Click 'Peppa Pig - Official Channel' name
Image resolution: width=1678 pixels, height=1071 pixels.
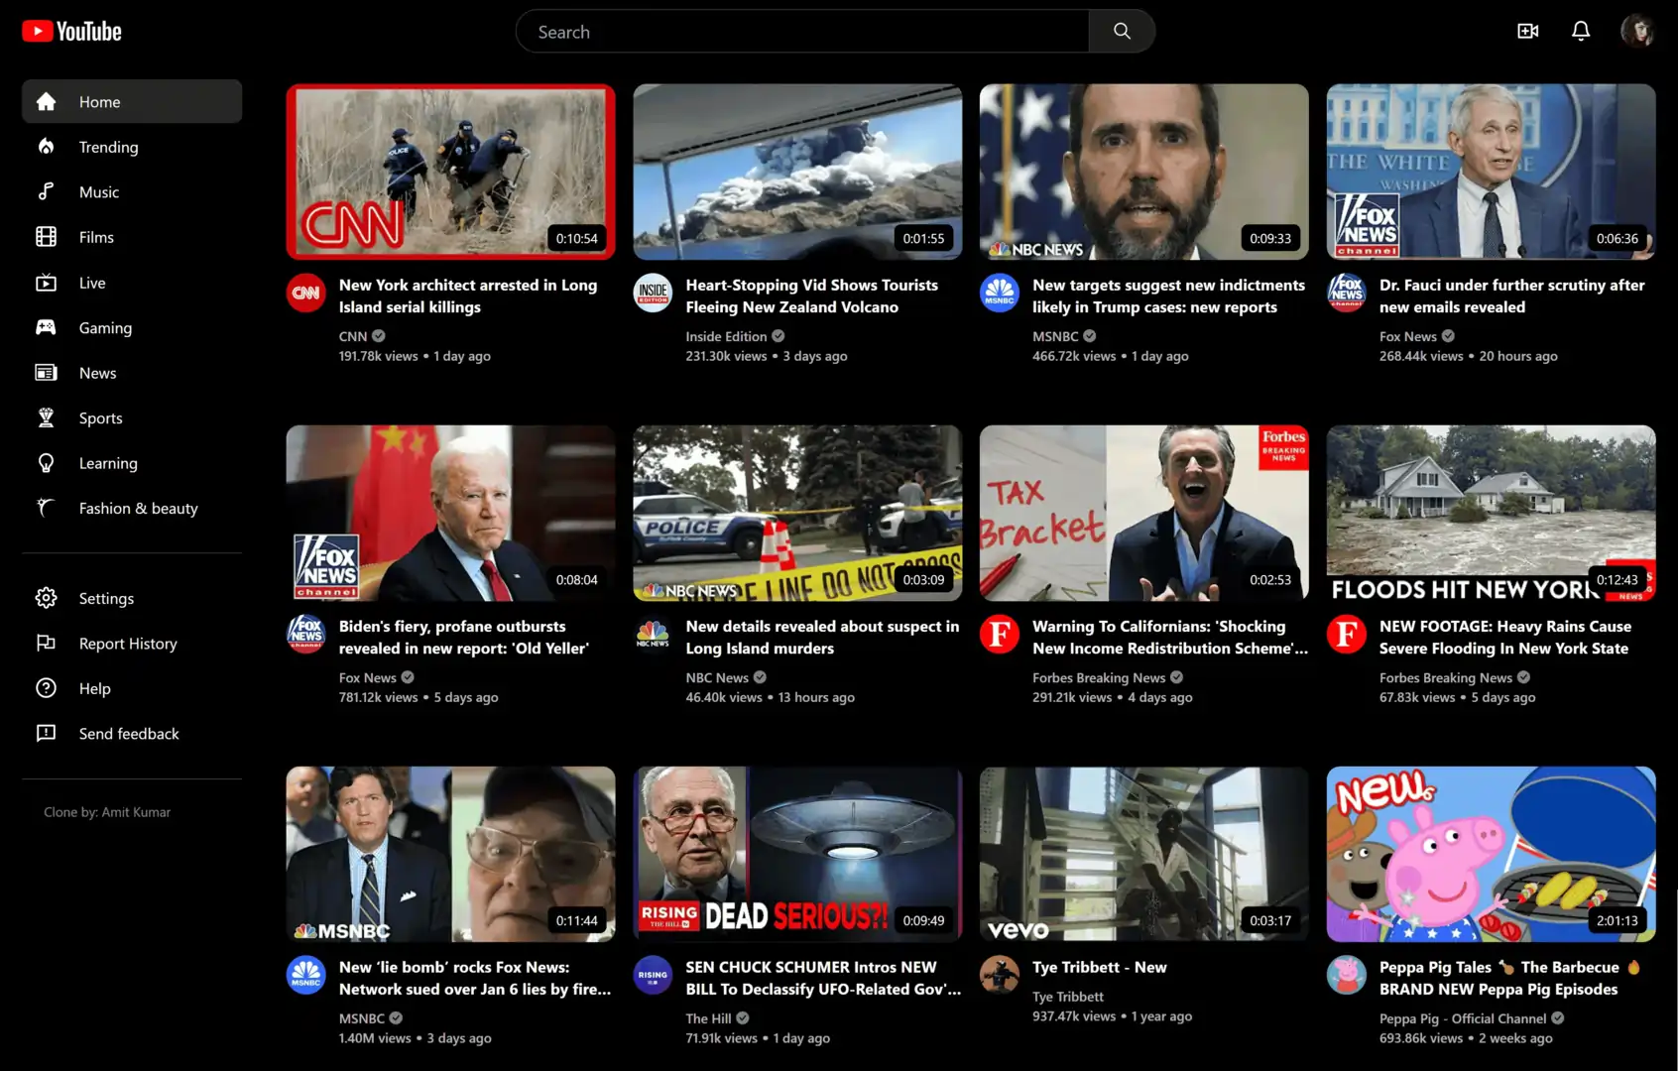[x=1463, y=1018]
